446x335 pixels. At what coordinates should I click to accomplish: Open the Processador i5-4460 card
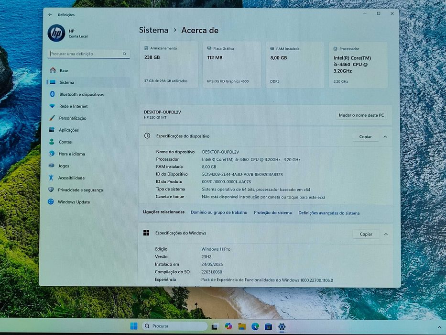(358, 65)
